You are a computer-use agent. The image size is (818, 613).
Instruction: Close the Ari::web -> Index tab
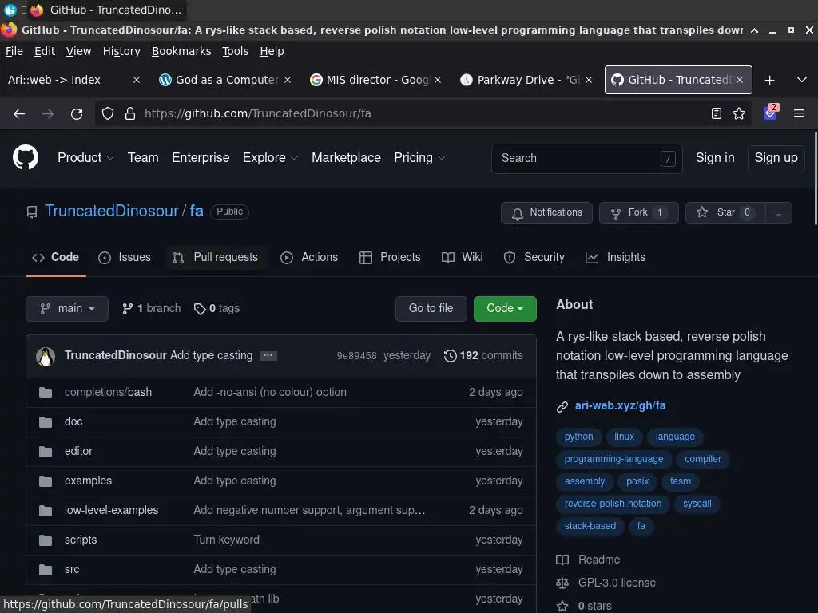[x=136, y=80]
